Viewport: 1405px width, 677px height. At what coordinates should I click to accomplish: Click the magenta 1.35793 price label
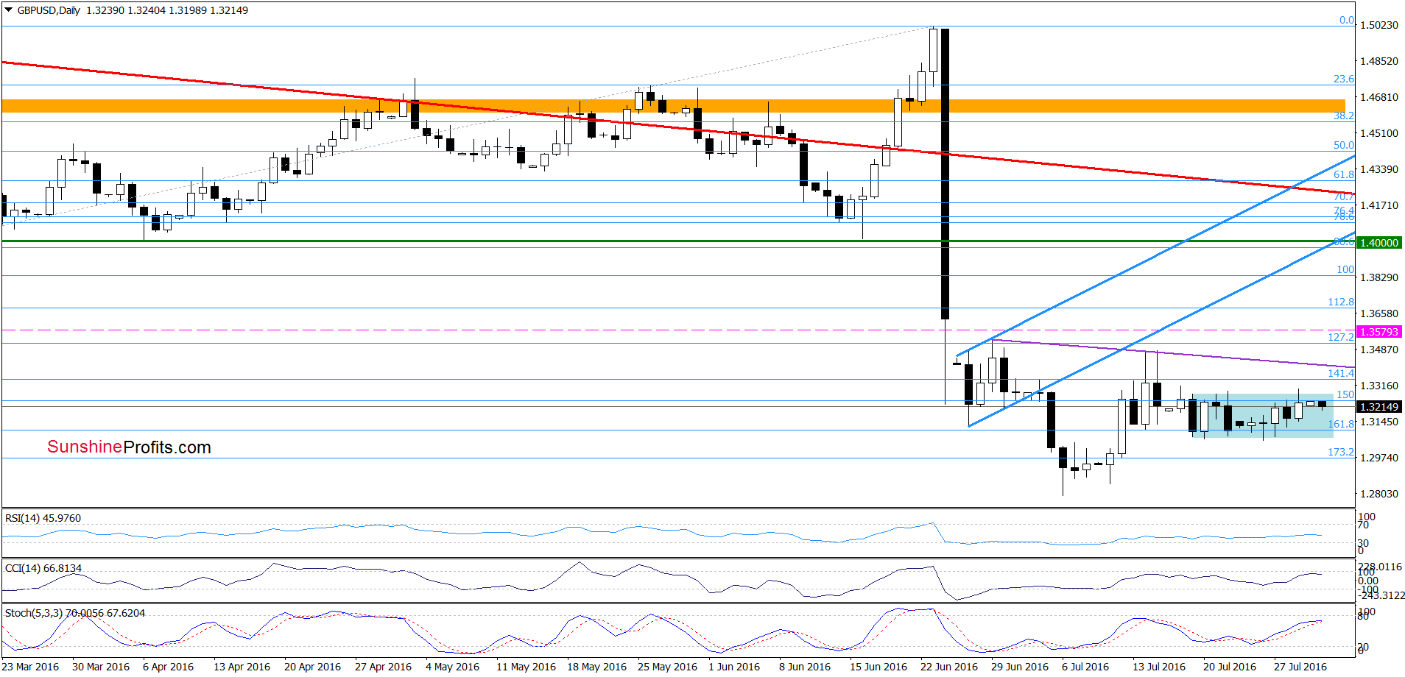[1378, 332]
